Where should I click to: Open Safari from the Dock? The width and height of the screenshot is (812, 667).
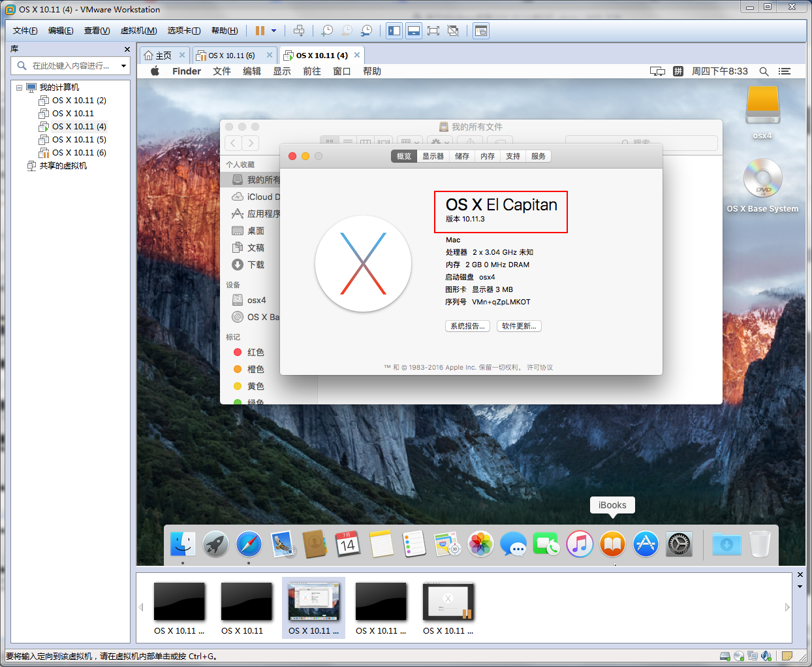coord(249,544)
